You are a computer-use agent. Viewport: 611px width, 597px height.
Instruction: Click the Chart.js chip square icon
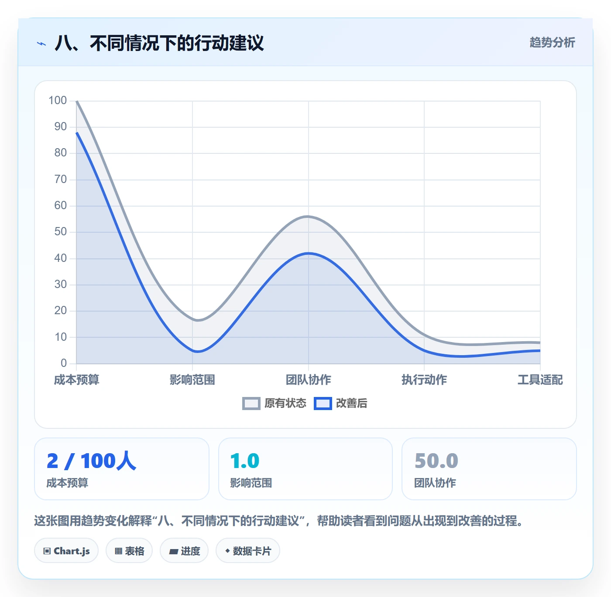click(47, 551)
